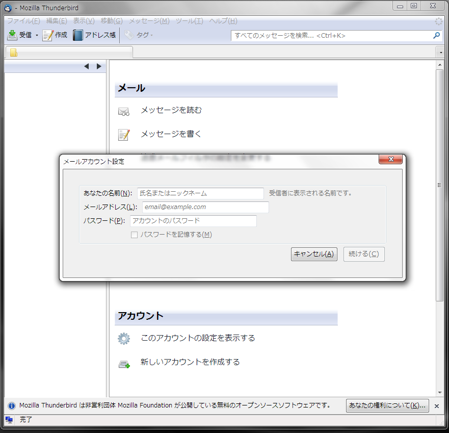Open the ツール(T) menu
Image resolution: width=449 pixels, height=433 pixels.
click(x=189, y=20)
